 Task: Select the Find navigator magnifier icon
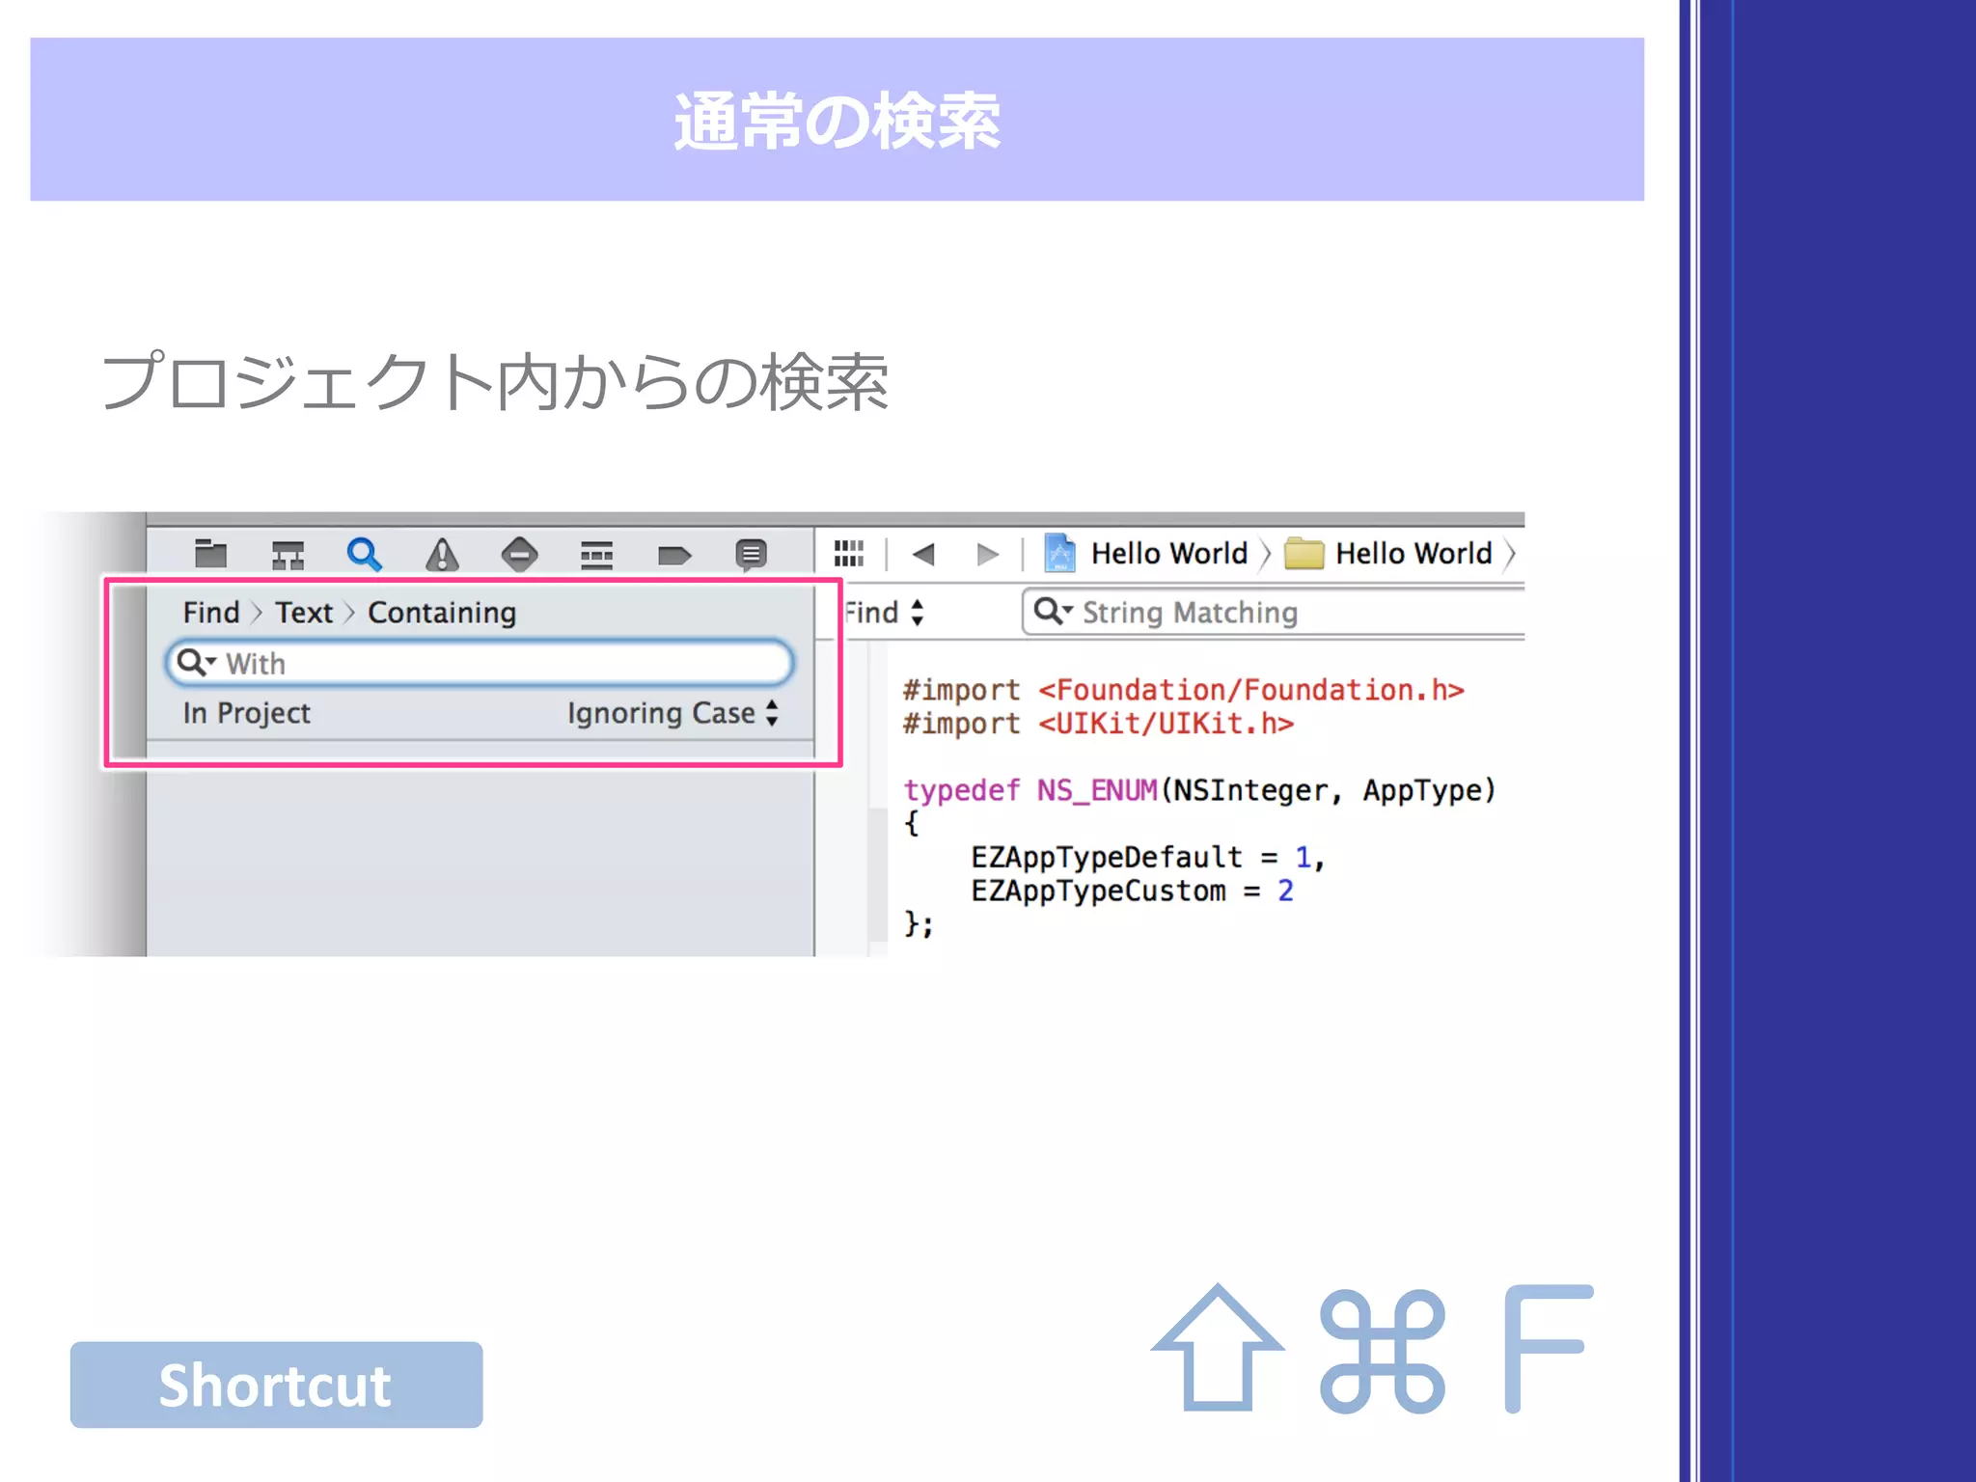[364, 554]
